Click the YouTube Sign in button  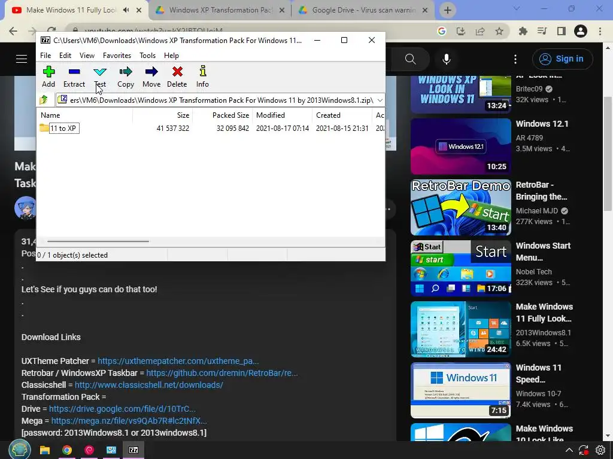562,59
